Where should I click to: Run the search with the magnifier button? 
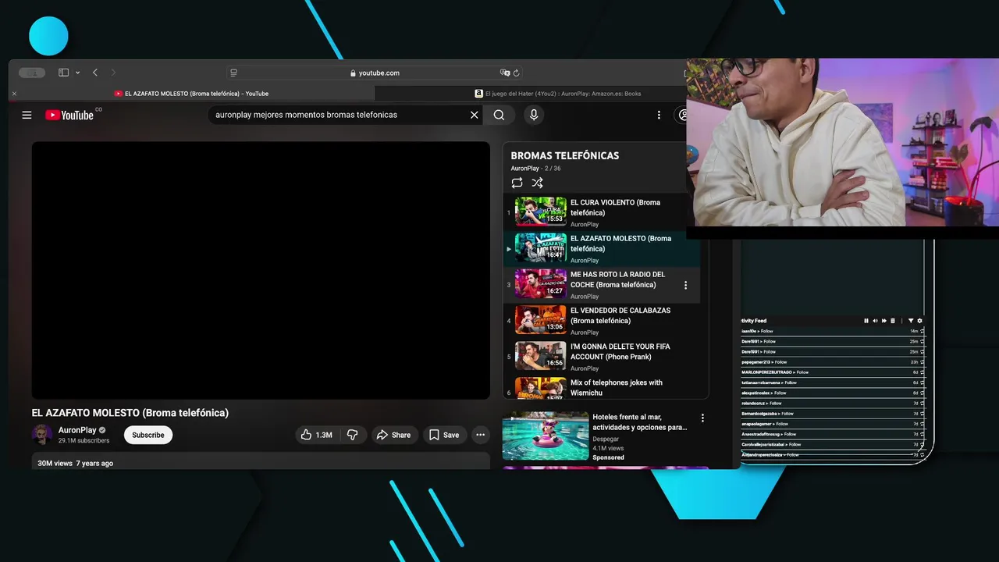click(x=499, y=115)
